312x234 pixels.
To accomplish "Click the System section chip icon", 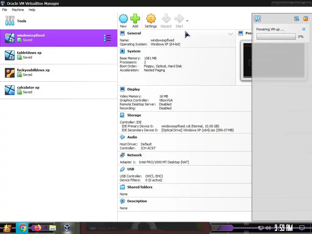I will [122, 51].
